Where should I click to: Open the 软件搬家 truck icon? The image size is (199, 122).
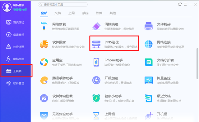[x=44, y=44]
